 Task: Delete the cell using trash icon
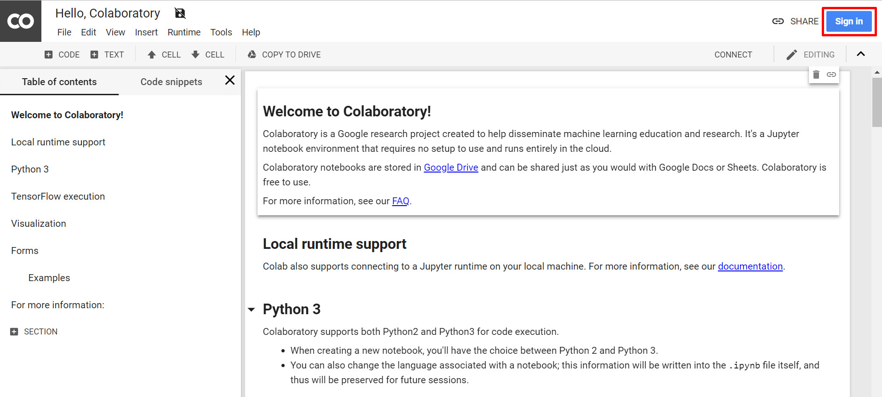[816, 75]
